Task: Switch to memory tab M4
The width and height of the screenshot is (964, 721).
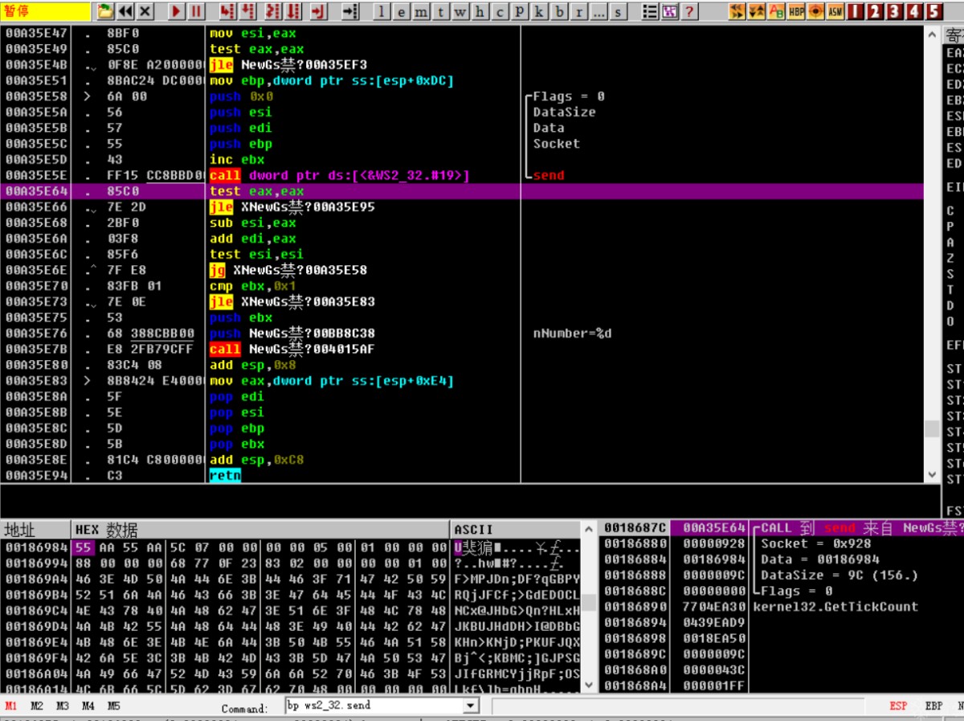Action: click(x=88, y=707)
